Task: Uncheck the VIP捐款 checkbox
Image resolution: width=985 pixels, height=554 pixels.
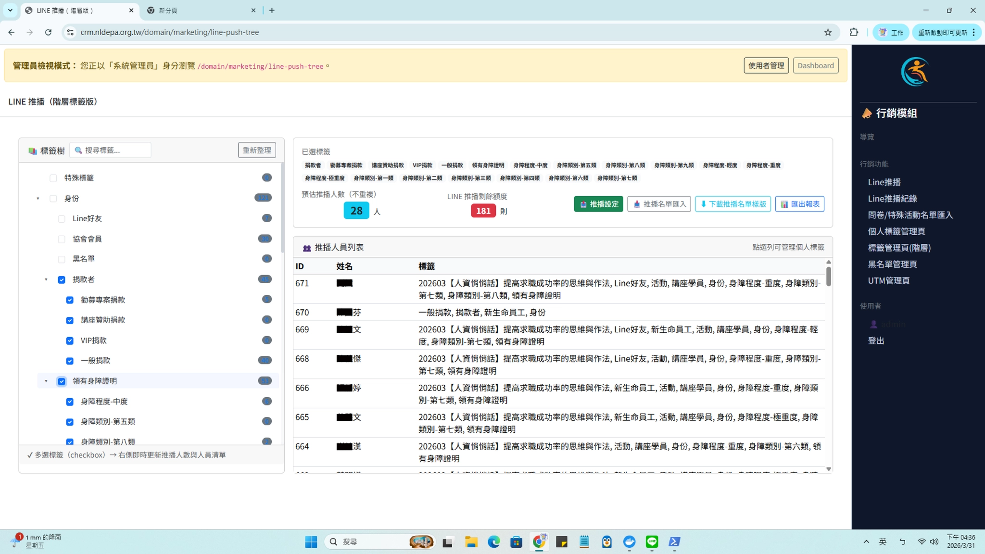Action: click(70, 340)
